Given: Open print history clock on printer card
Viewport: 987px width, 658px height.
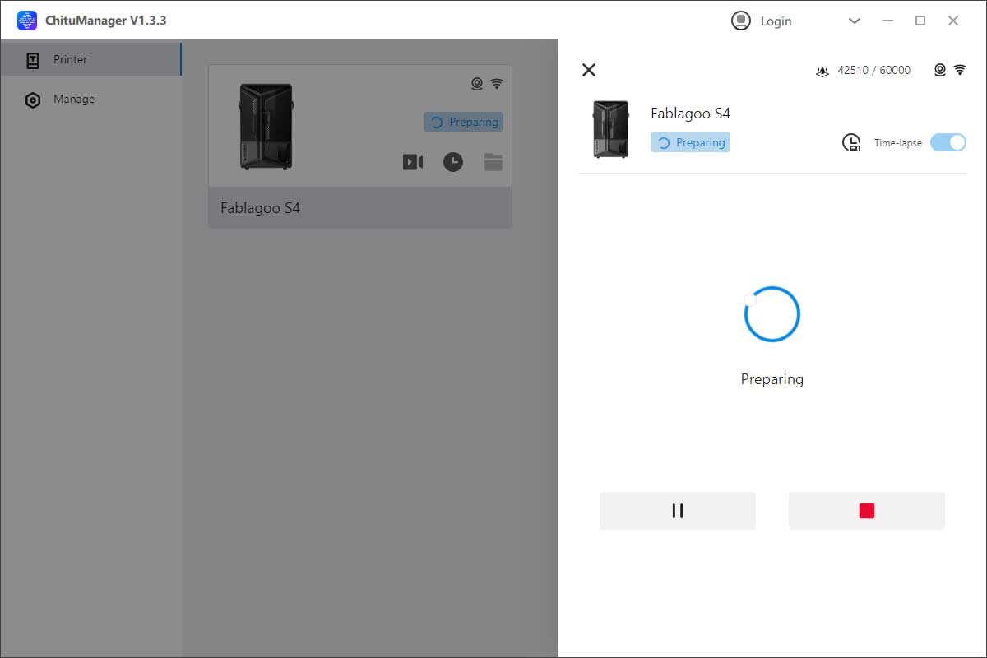Looking at the screenshot, I should 453,162.
